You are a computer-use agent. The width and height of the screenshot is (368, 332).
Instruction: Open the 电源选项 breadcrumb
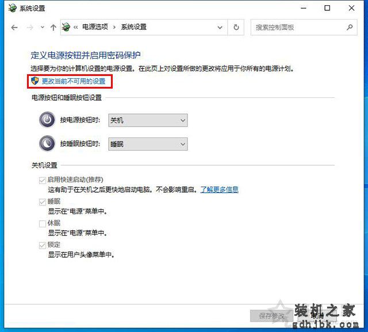point(95,27)
